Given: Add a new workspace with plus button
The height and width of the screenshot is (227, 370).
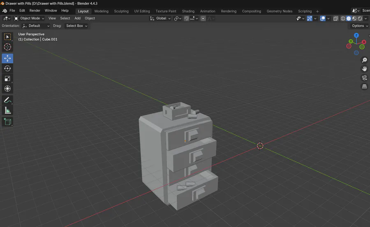Looking at the screenshot, I should (317, 11).
